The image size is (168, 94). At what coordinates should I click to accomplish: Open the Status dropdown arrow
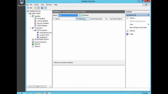tap(80, 15)
